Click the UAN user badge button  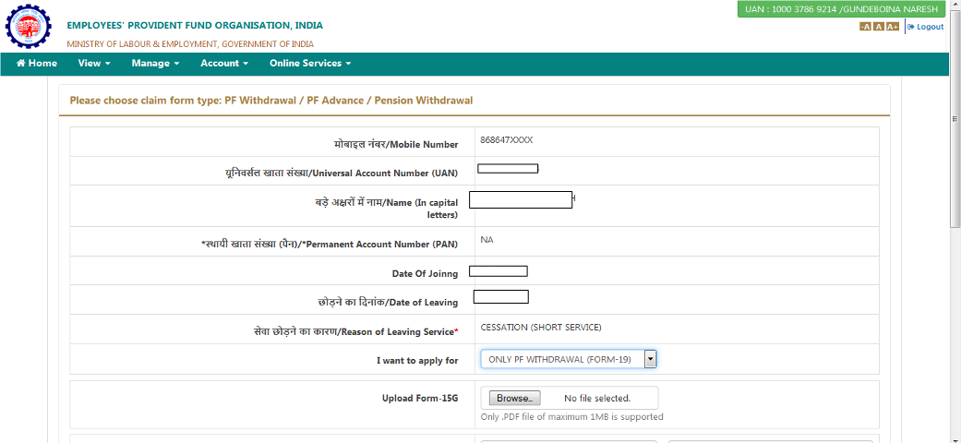(x=840, y=9)
